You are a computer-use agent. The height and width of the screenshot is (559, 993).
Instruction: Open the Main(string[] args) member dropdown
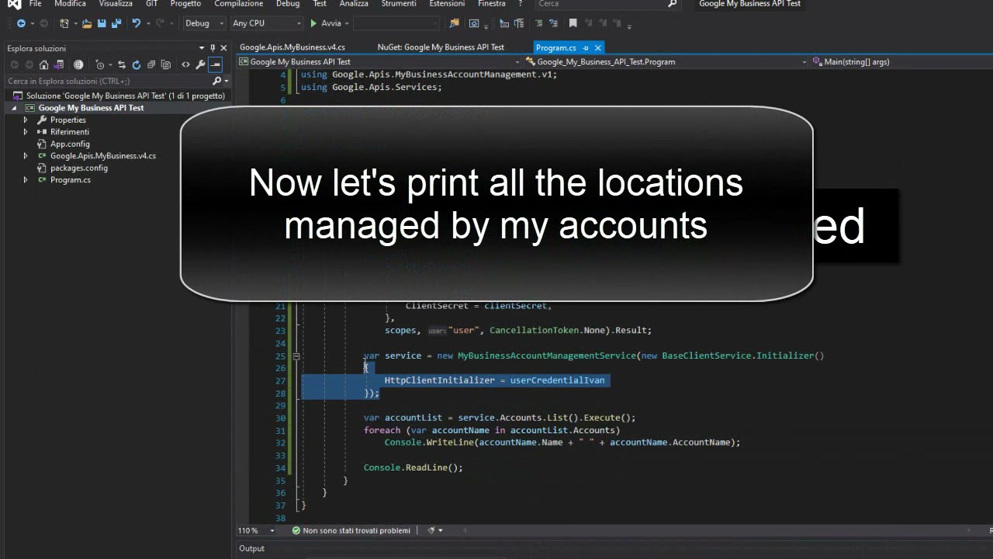click(x=900, y=61)
